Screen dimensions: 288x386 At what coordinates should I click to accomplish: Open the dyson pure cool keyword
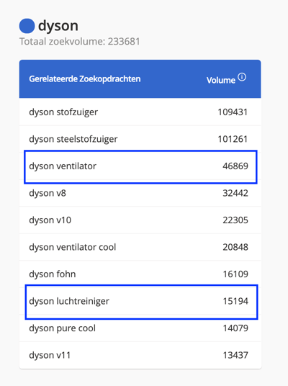pos(62,328)
